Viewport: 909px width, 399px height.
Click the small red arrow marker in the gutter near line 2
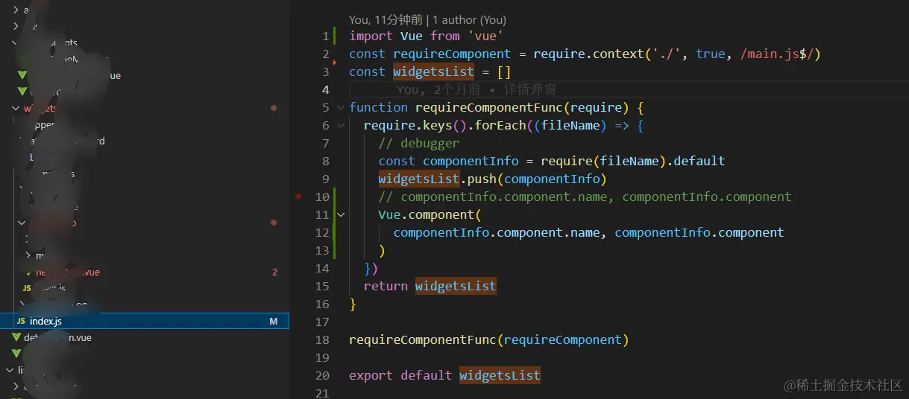[335, 63]
